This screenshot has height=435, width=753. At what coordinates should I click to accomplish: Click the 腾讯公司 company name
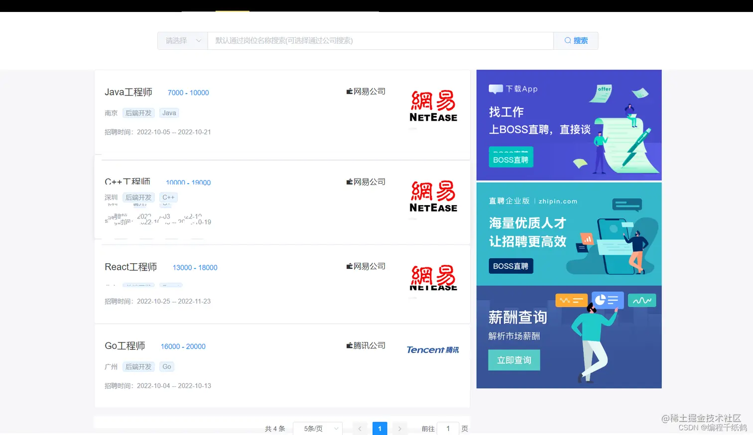pos(370,345)
